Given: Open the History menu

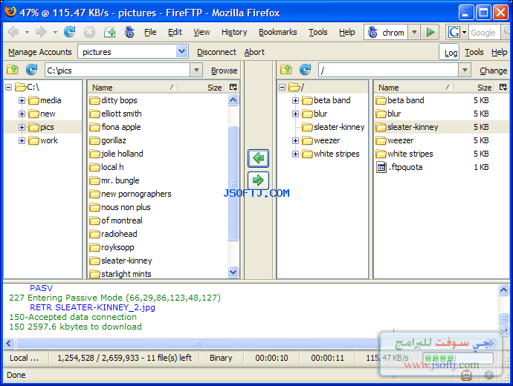Looking at the screenshot, I should pos(234,32).
